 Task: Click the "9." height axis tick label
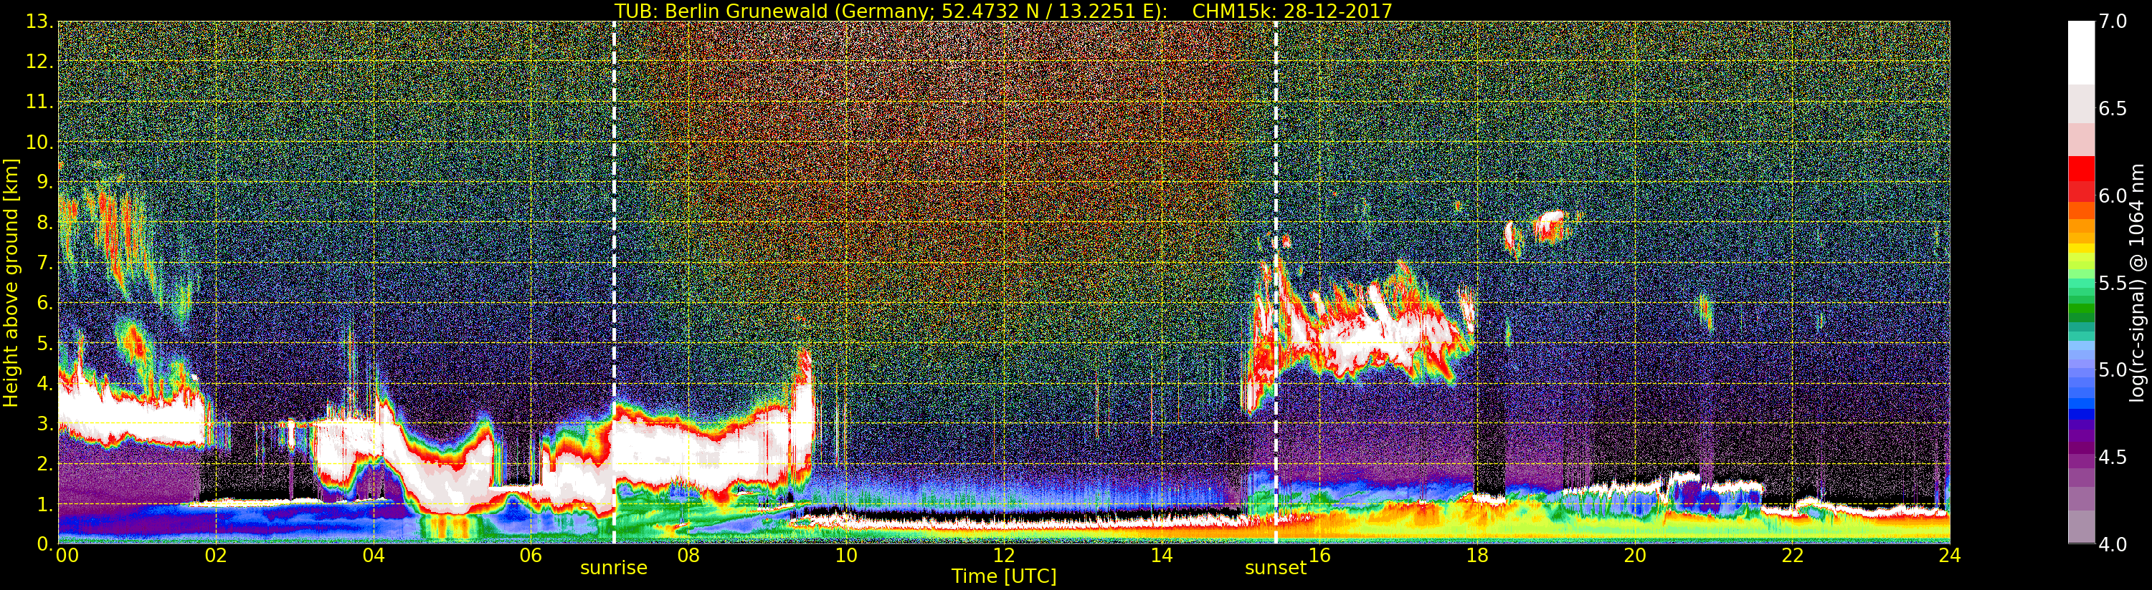tap(45, 183)
